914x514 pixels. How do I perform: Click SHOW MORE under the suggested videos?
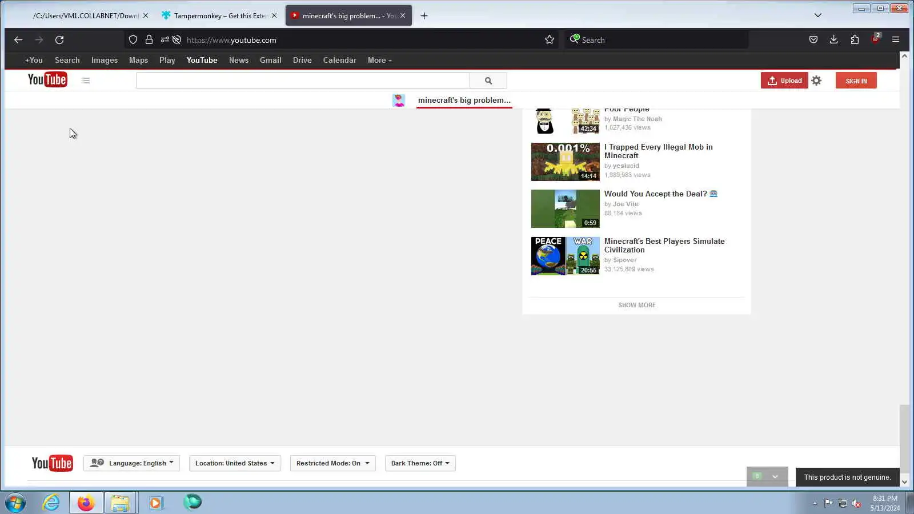pyautogui.click(x=637, y=305)
